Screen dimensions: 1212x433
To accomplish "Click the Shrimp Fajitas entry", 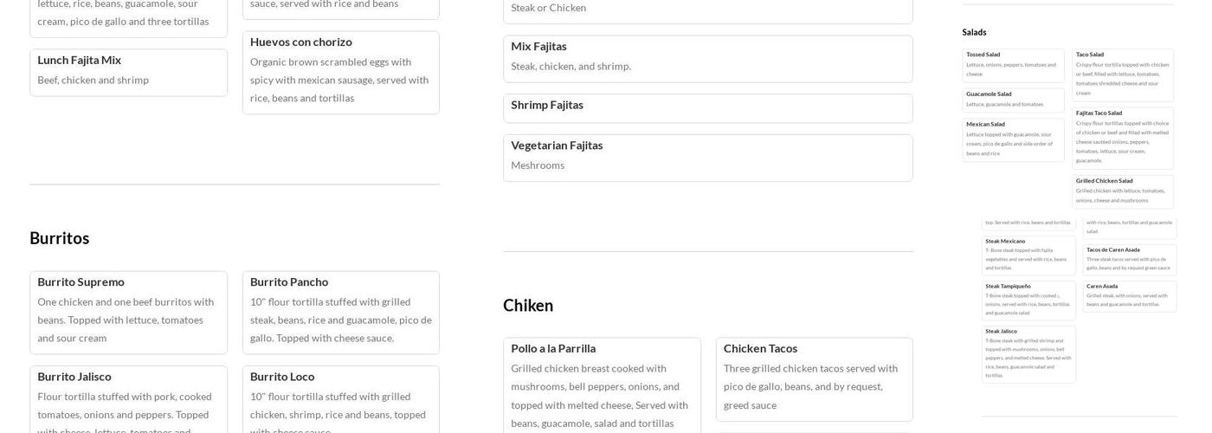I will [707, 108].
